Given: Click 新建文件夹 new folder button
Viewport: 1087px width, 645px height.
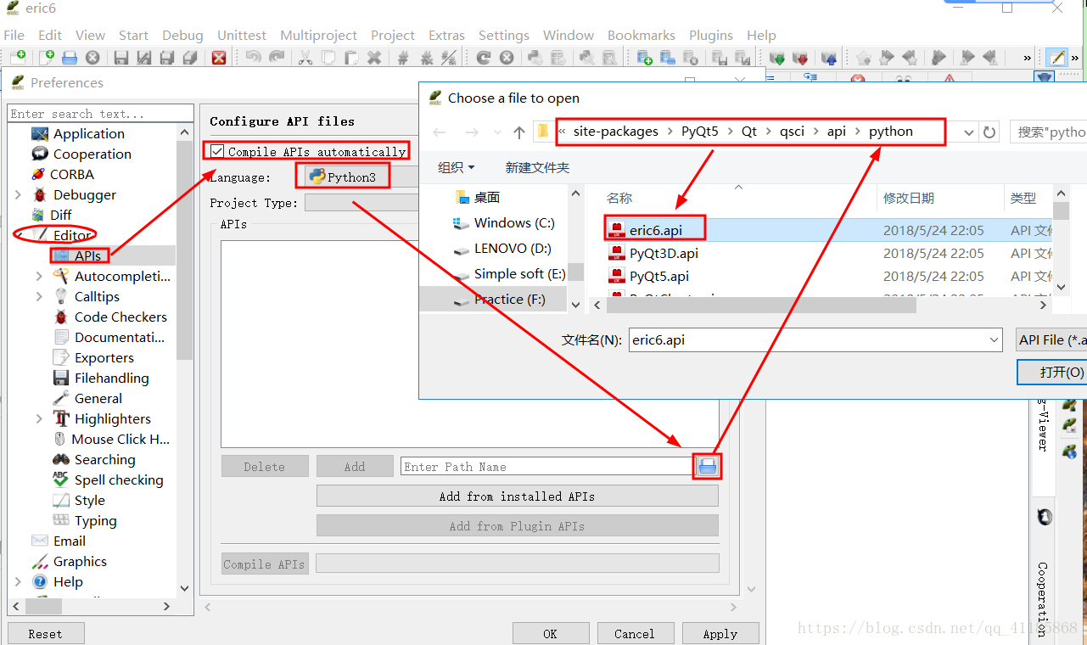Looking at the screenshot, I should pyautogui.click(x=537, y=168).
